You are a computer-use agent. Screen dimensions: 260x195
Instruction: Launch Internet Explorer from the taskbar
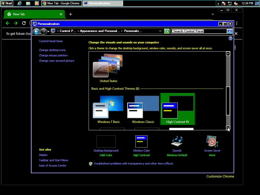(x=20, y=3)
